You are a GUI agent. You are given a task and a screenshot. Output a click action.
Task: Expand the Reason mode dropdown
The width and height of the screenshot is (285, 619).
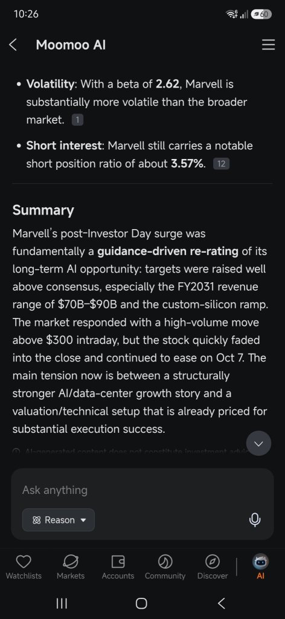pyautogui.click(x=59, y=520)
